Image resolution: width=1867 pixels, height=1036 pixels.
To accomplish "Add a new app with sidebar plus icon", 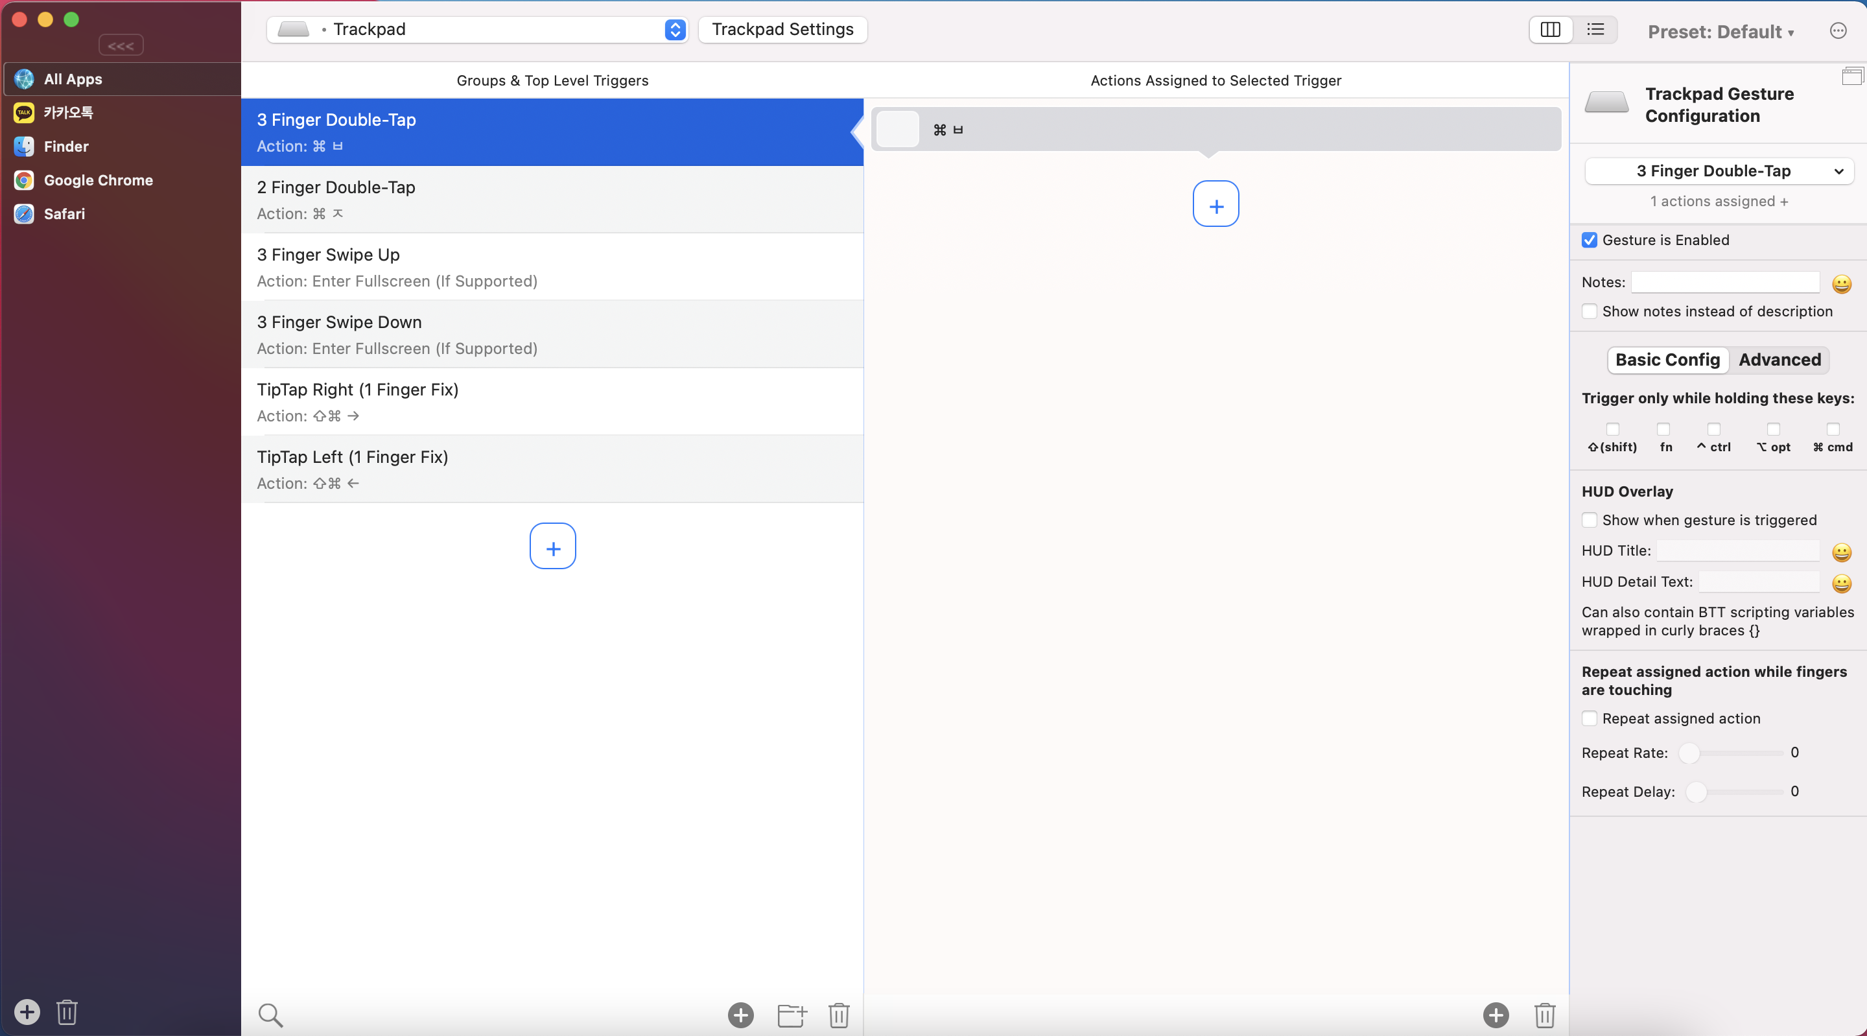I will pos(27,1011).
